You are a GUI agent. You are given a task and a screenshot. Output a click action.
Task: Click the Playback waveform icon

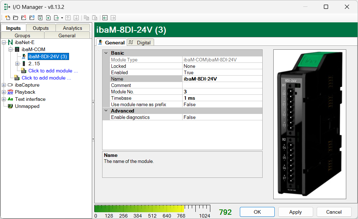tap(10, 92)
